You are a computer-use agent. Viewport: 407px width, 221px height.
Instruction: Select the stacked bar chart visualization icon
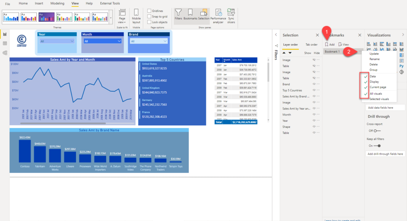point(369,44)
